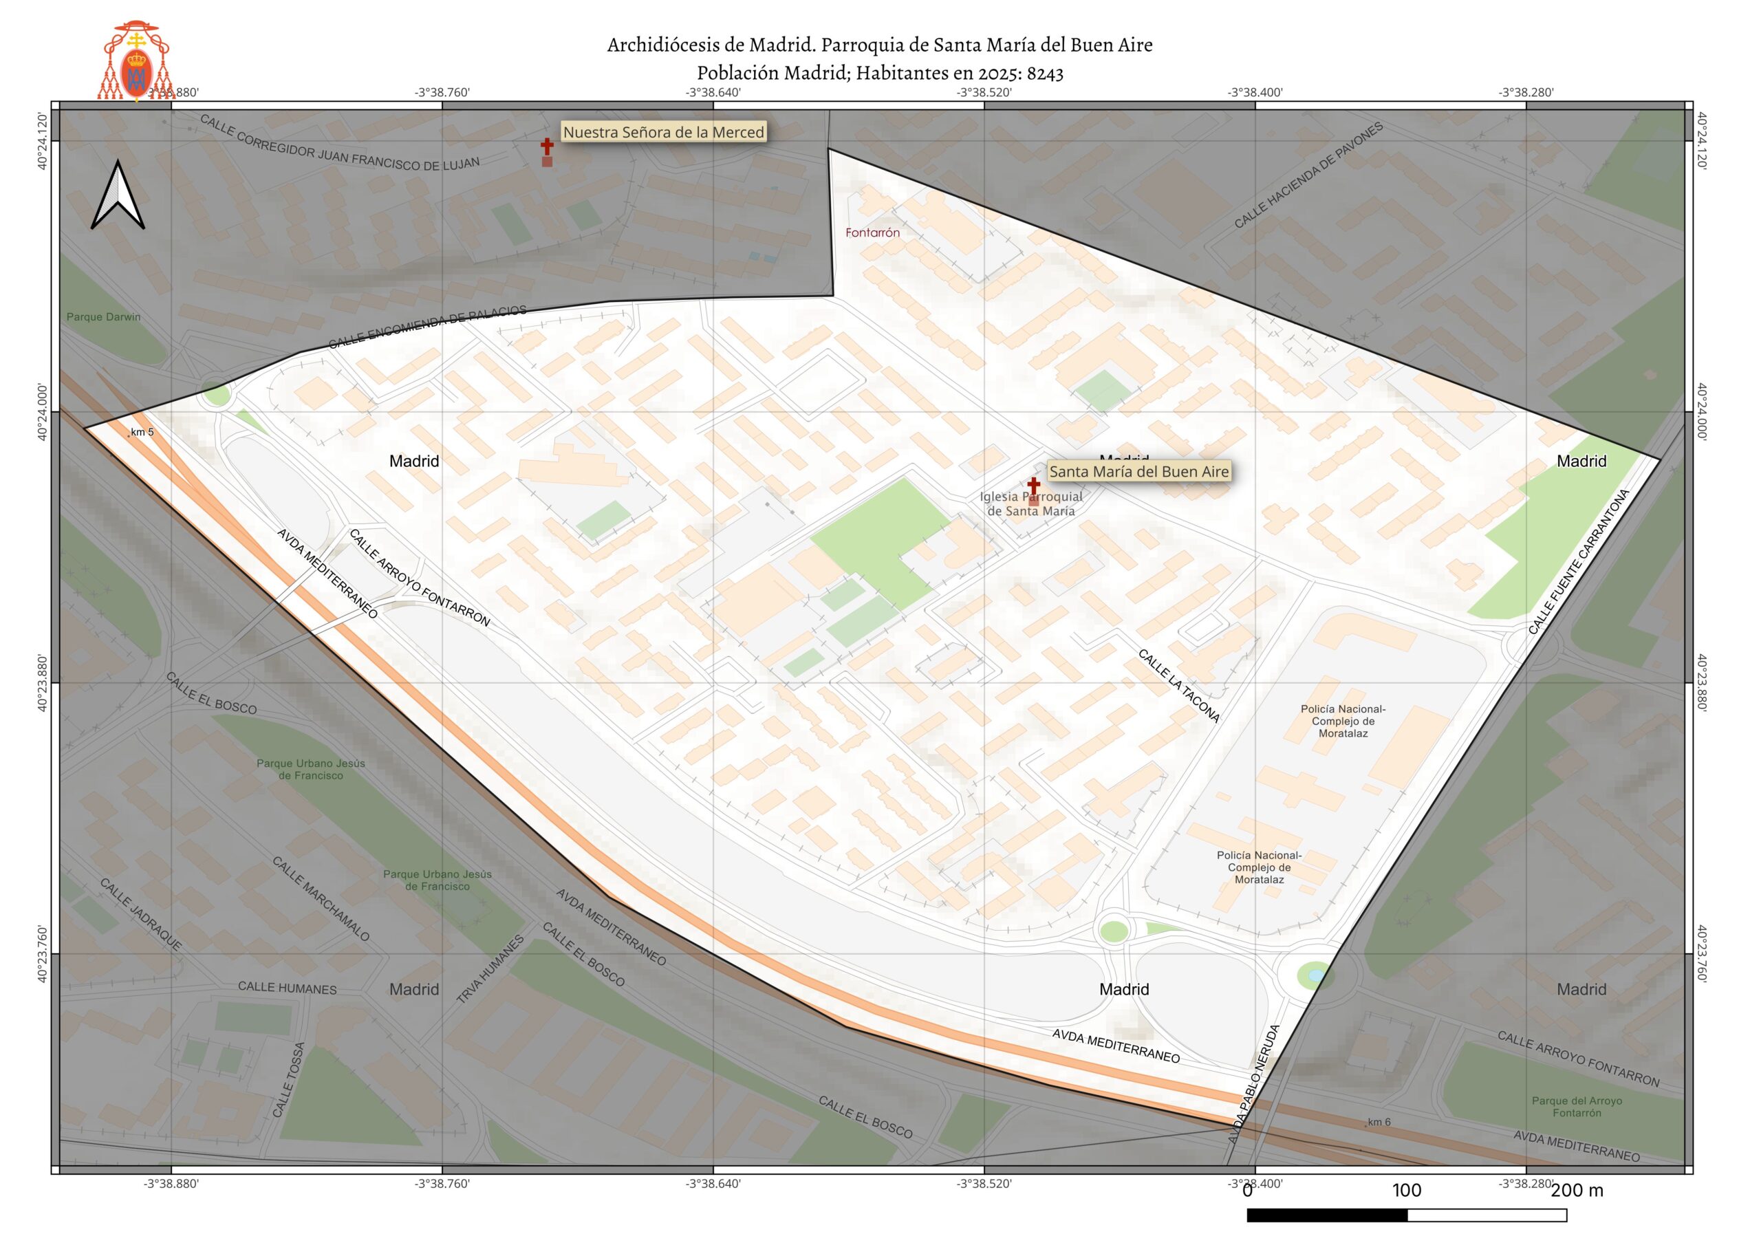Click the Parque Darwin label
This screenshot has height=1245, width=1761.
[104, 317]
